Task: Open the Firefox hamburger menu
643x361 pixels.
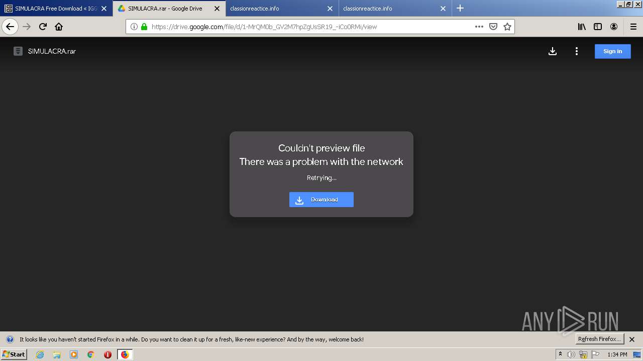Action: [x=633, y=27]
